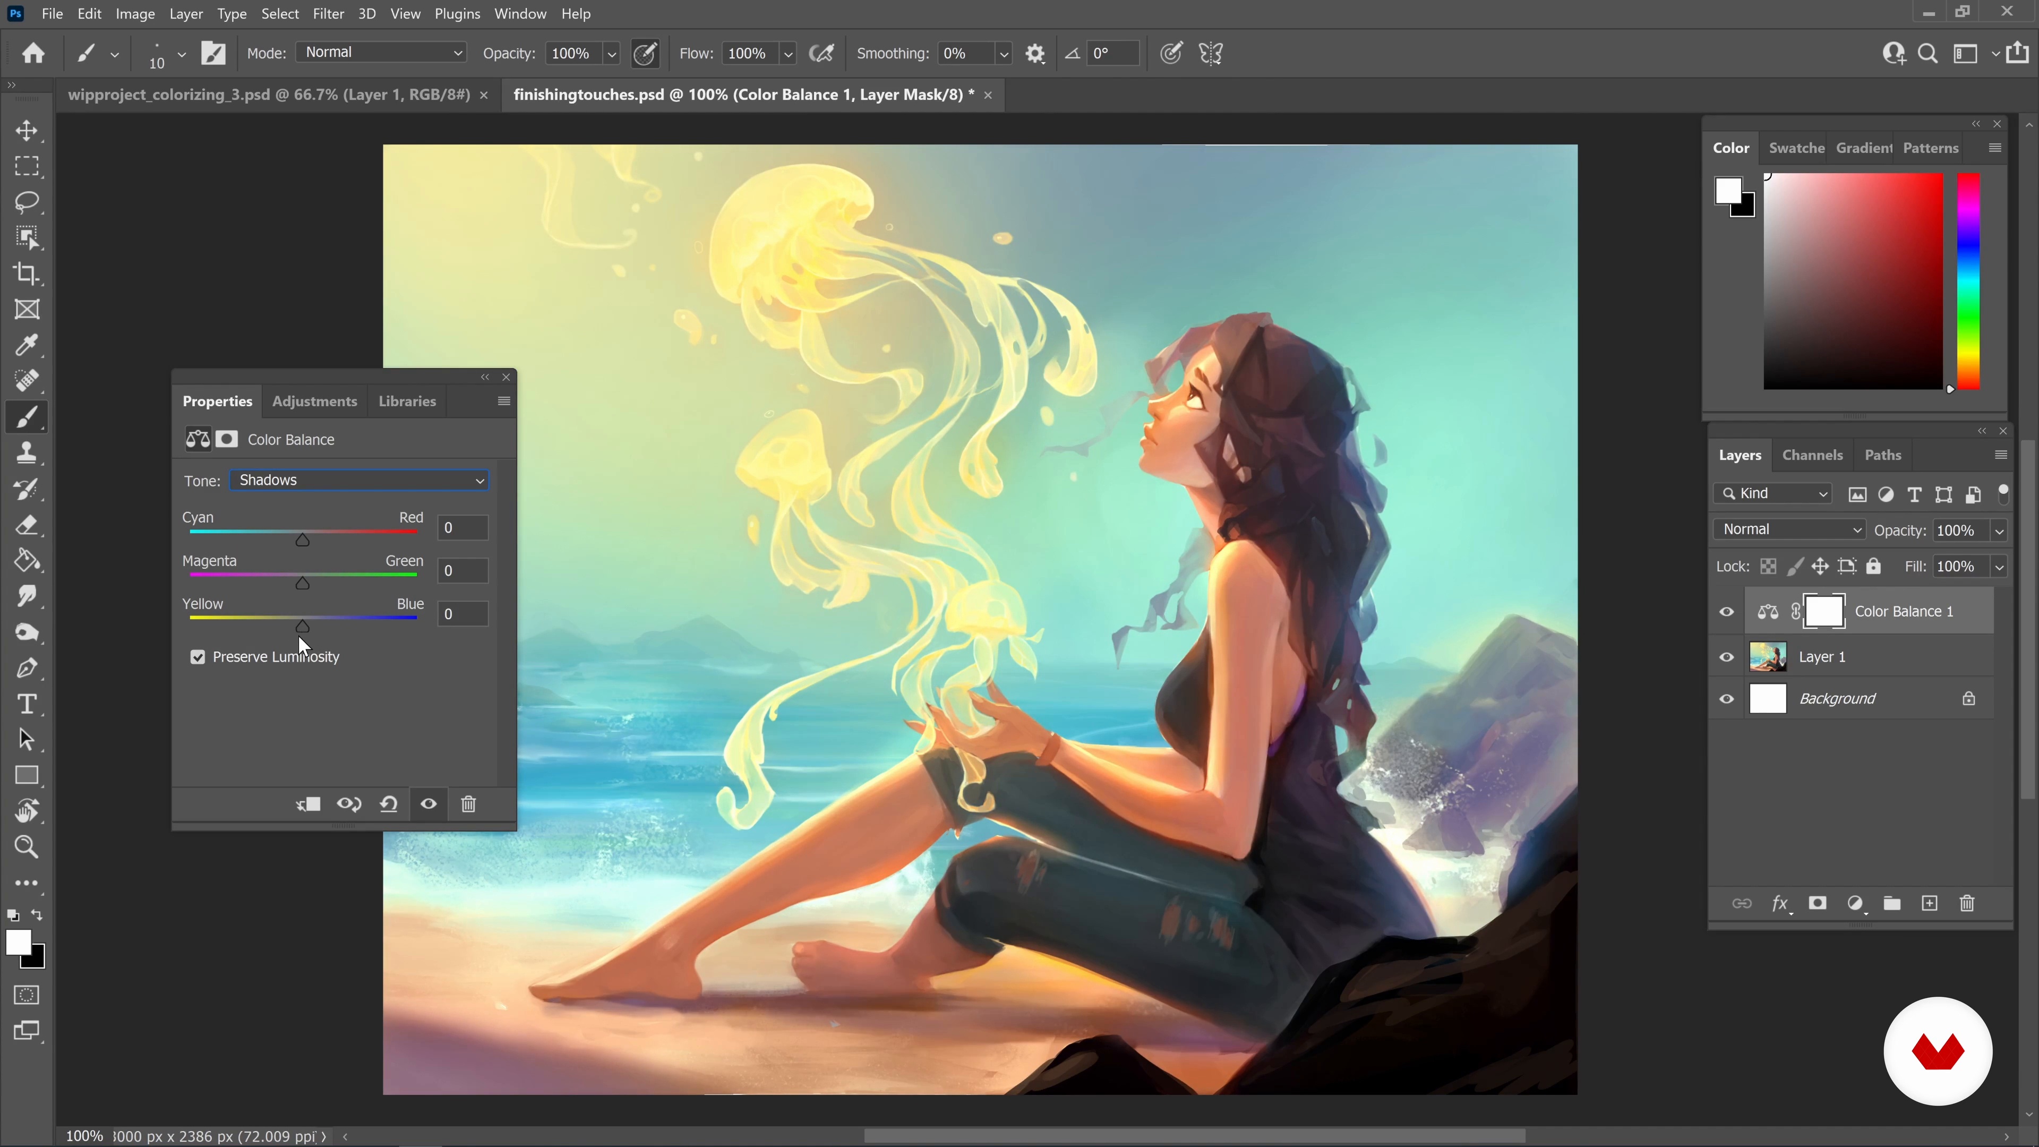Open smoothing options gear icon
Screen dimensions: 2039x1147
tap(1035, 54)
